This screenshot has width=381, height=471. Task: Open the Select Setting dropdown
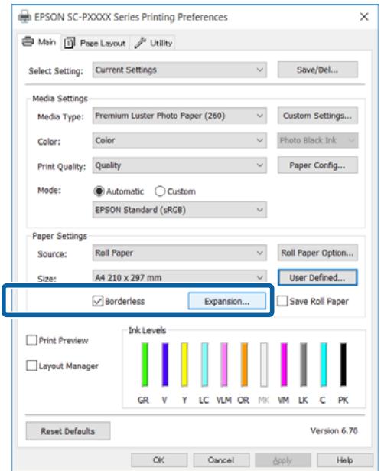pos(179,70)
